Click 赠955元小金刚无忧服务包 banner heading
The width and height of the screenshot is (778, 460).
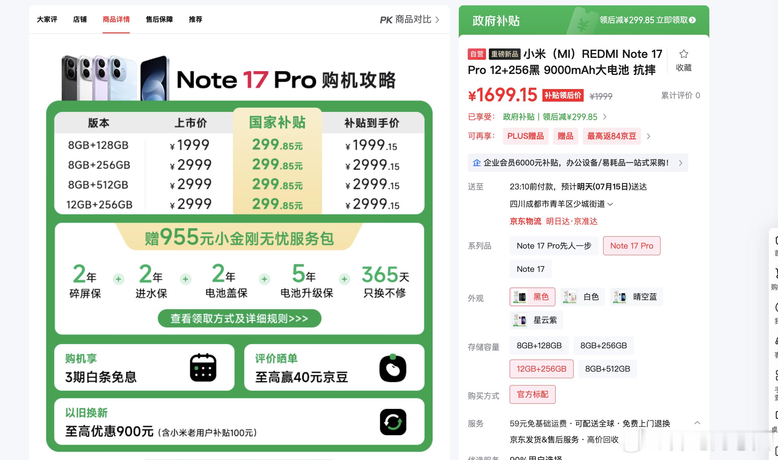coord(239,238)
